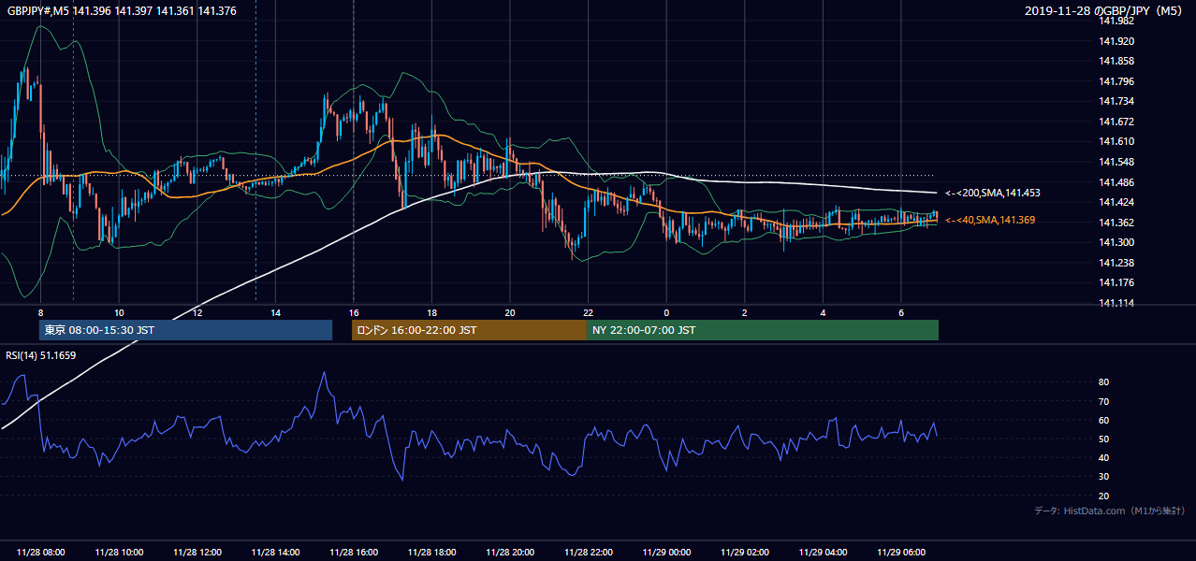Click the 11/29 00:00 date axis label
Screen dimensions: 1196x561
[x=665, y=553]
